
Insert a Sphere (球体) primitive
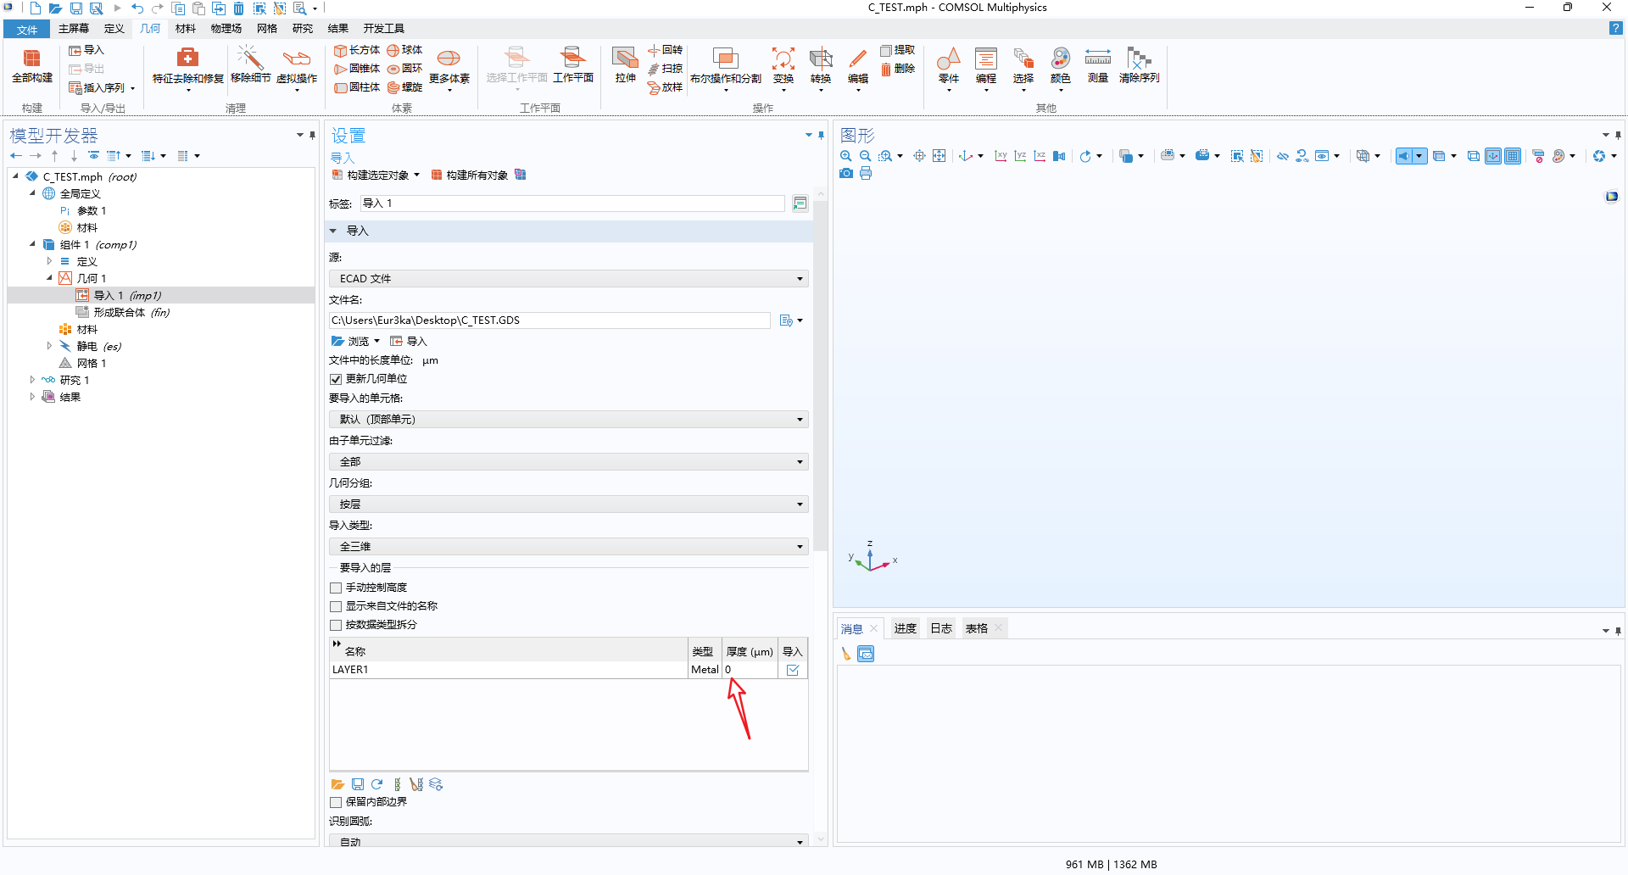click(405, 50)
